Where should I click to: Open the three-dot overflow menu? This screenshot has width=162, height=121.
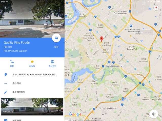click(x=60, y=8)
